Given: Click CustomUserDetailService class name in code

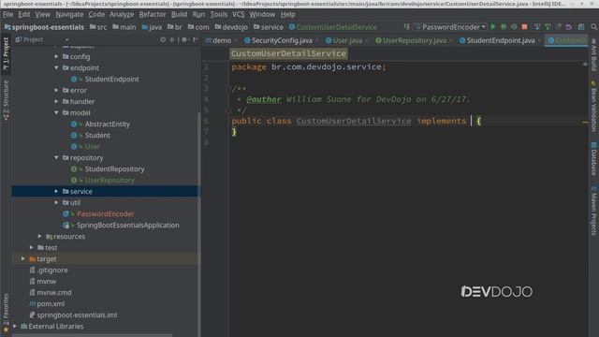Looking at the screenshot, I should point(354,121).
